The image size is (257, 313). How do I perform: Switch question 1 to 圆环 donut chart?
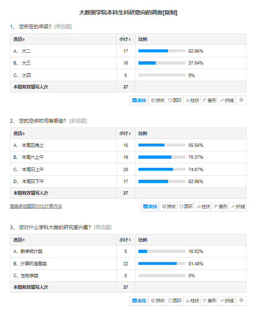click(175, 100)
